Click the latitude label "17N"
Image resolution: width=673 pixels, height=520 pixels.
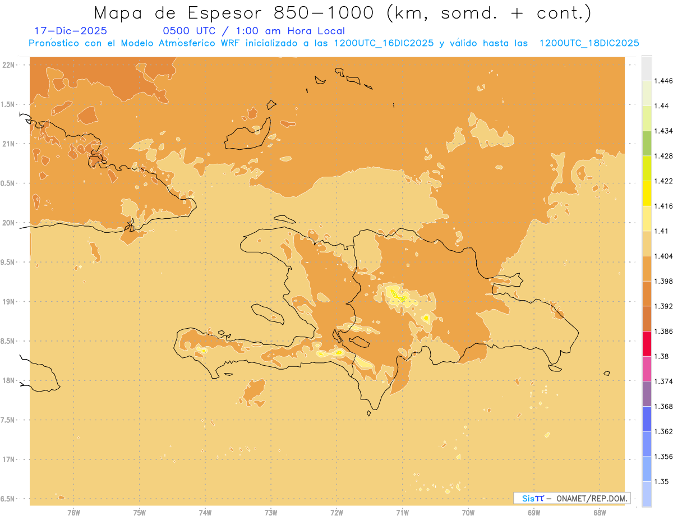(8, 459)
